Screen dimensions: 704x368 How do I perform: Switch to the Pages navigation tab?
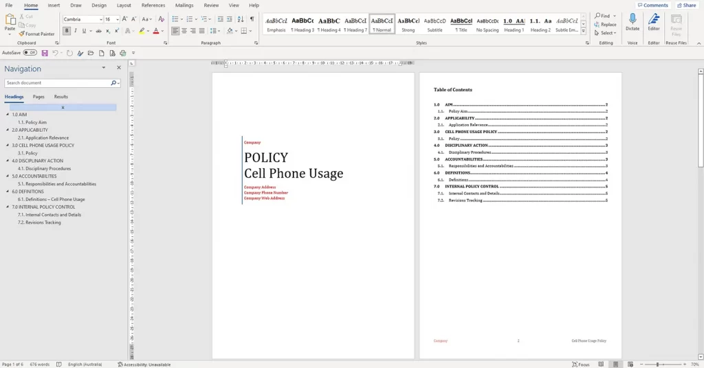coord(38,97)
